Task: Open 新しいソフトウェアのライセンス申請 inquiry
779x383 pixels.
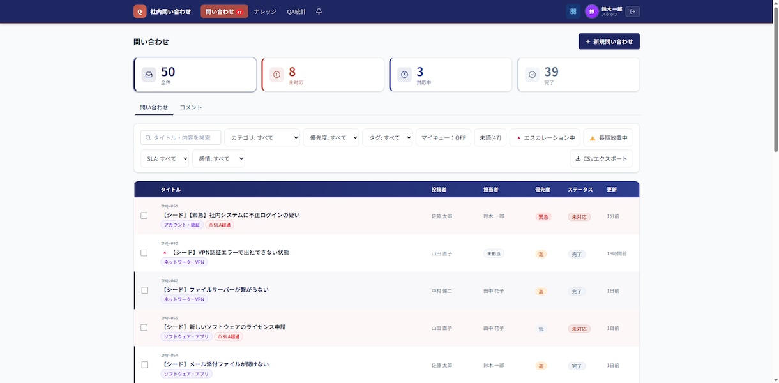Action: 223,327
